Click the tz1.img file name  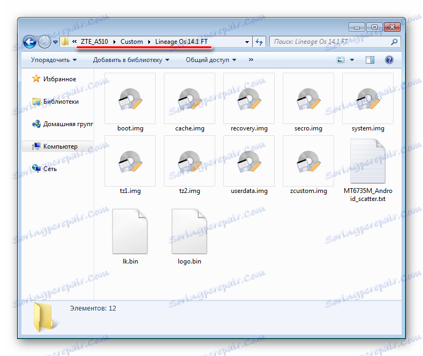[x=130, y=191]
